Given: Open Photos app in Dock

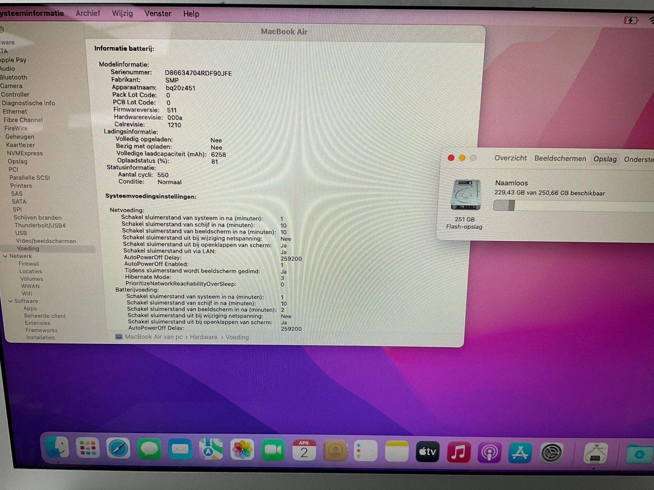Looking at the screenshot, I should (x=242, y=450).
